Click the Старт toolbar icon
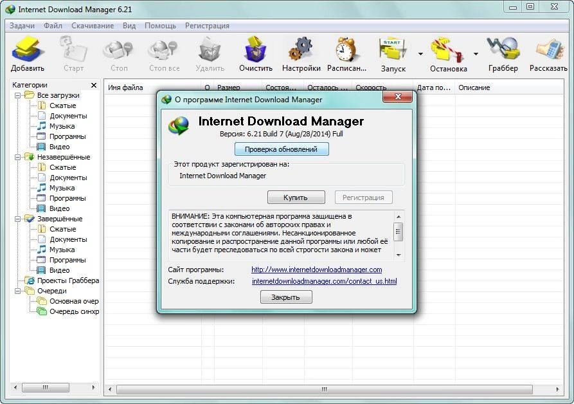This screenshot has height=404, width=574. (x=73, y=49)
